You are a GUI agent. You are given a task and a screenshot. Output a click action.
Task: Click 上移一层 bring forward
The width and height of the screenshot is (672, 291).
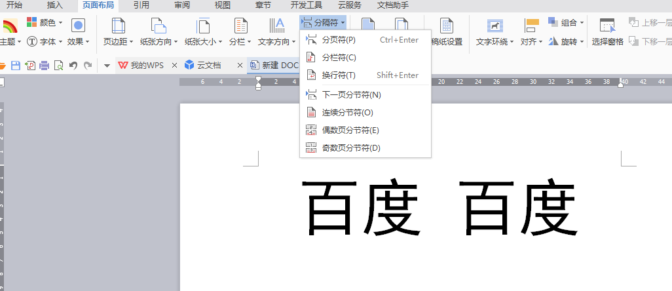(x=650, y=22)
